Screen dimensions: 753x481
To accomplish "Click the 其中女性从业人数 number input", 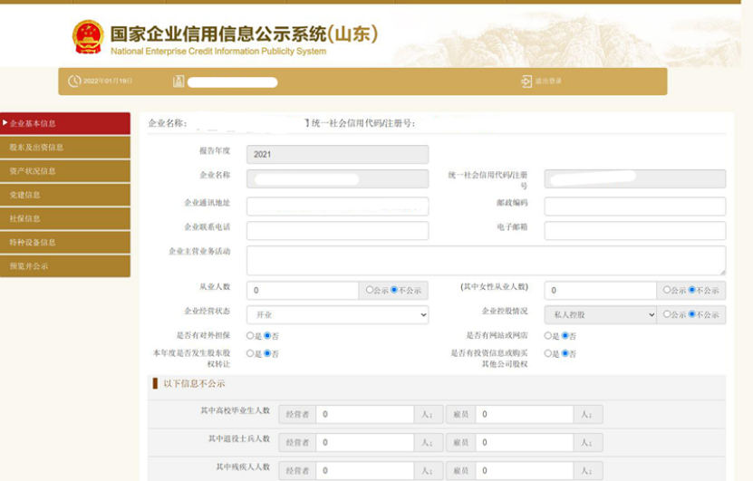I will point(600,291).
